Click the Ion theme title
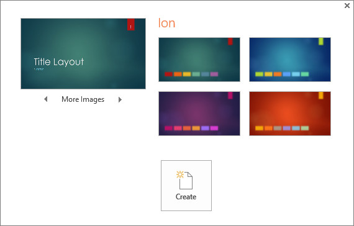This screenshot has height=226, width=354. point(166,23)
